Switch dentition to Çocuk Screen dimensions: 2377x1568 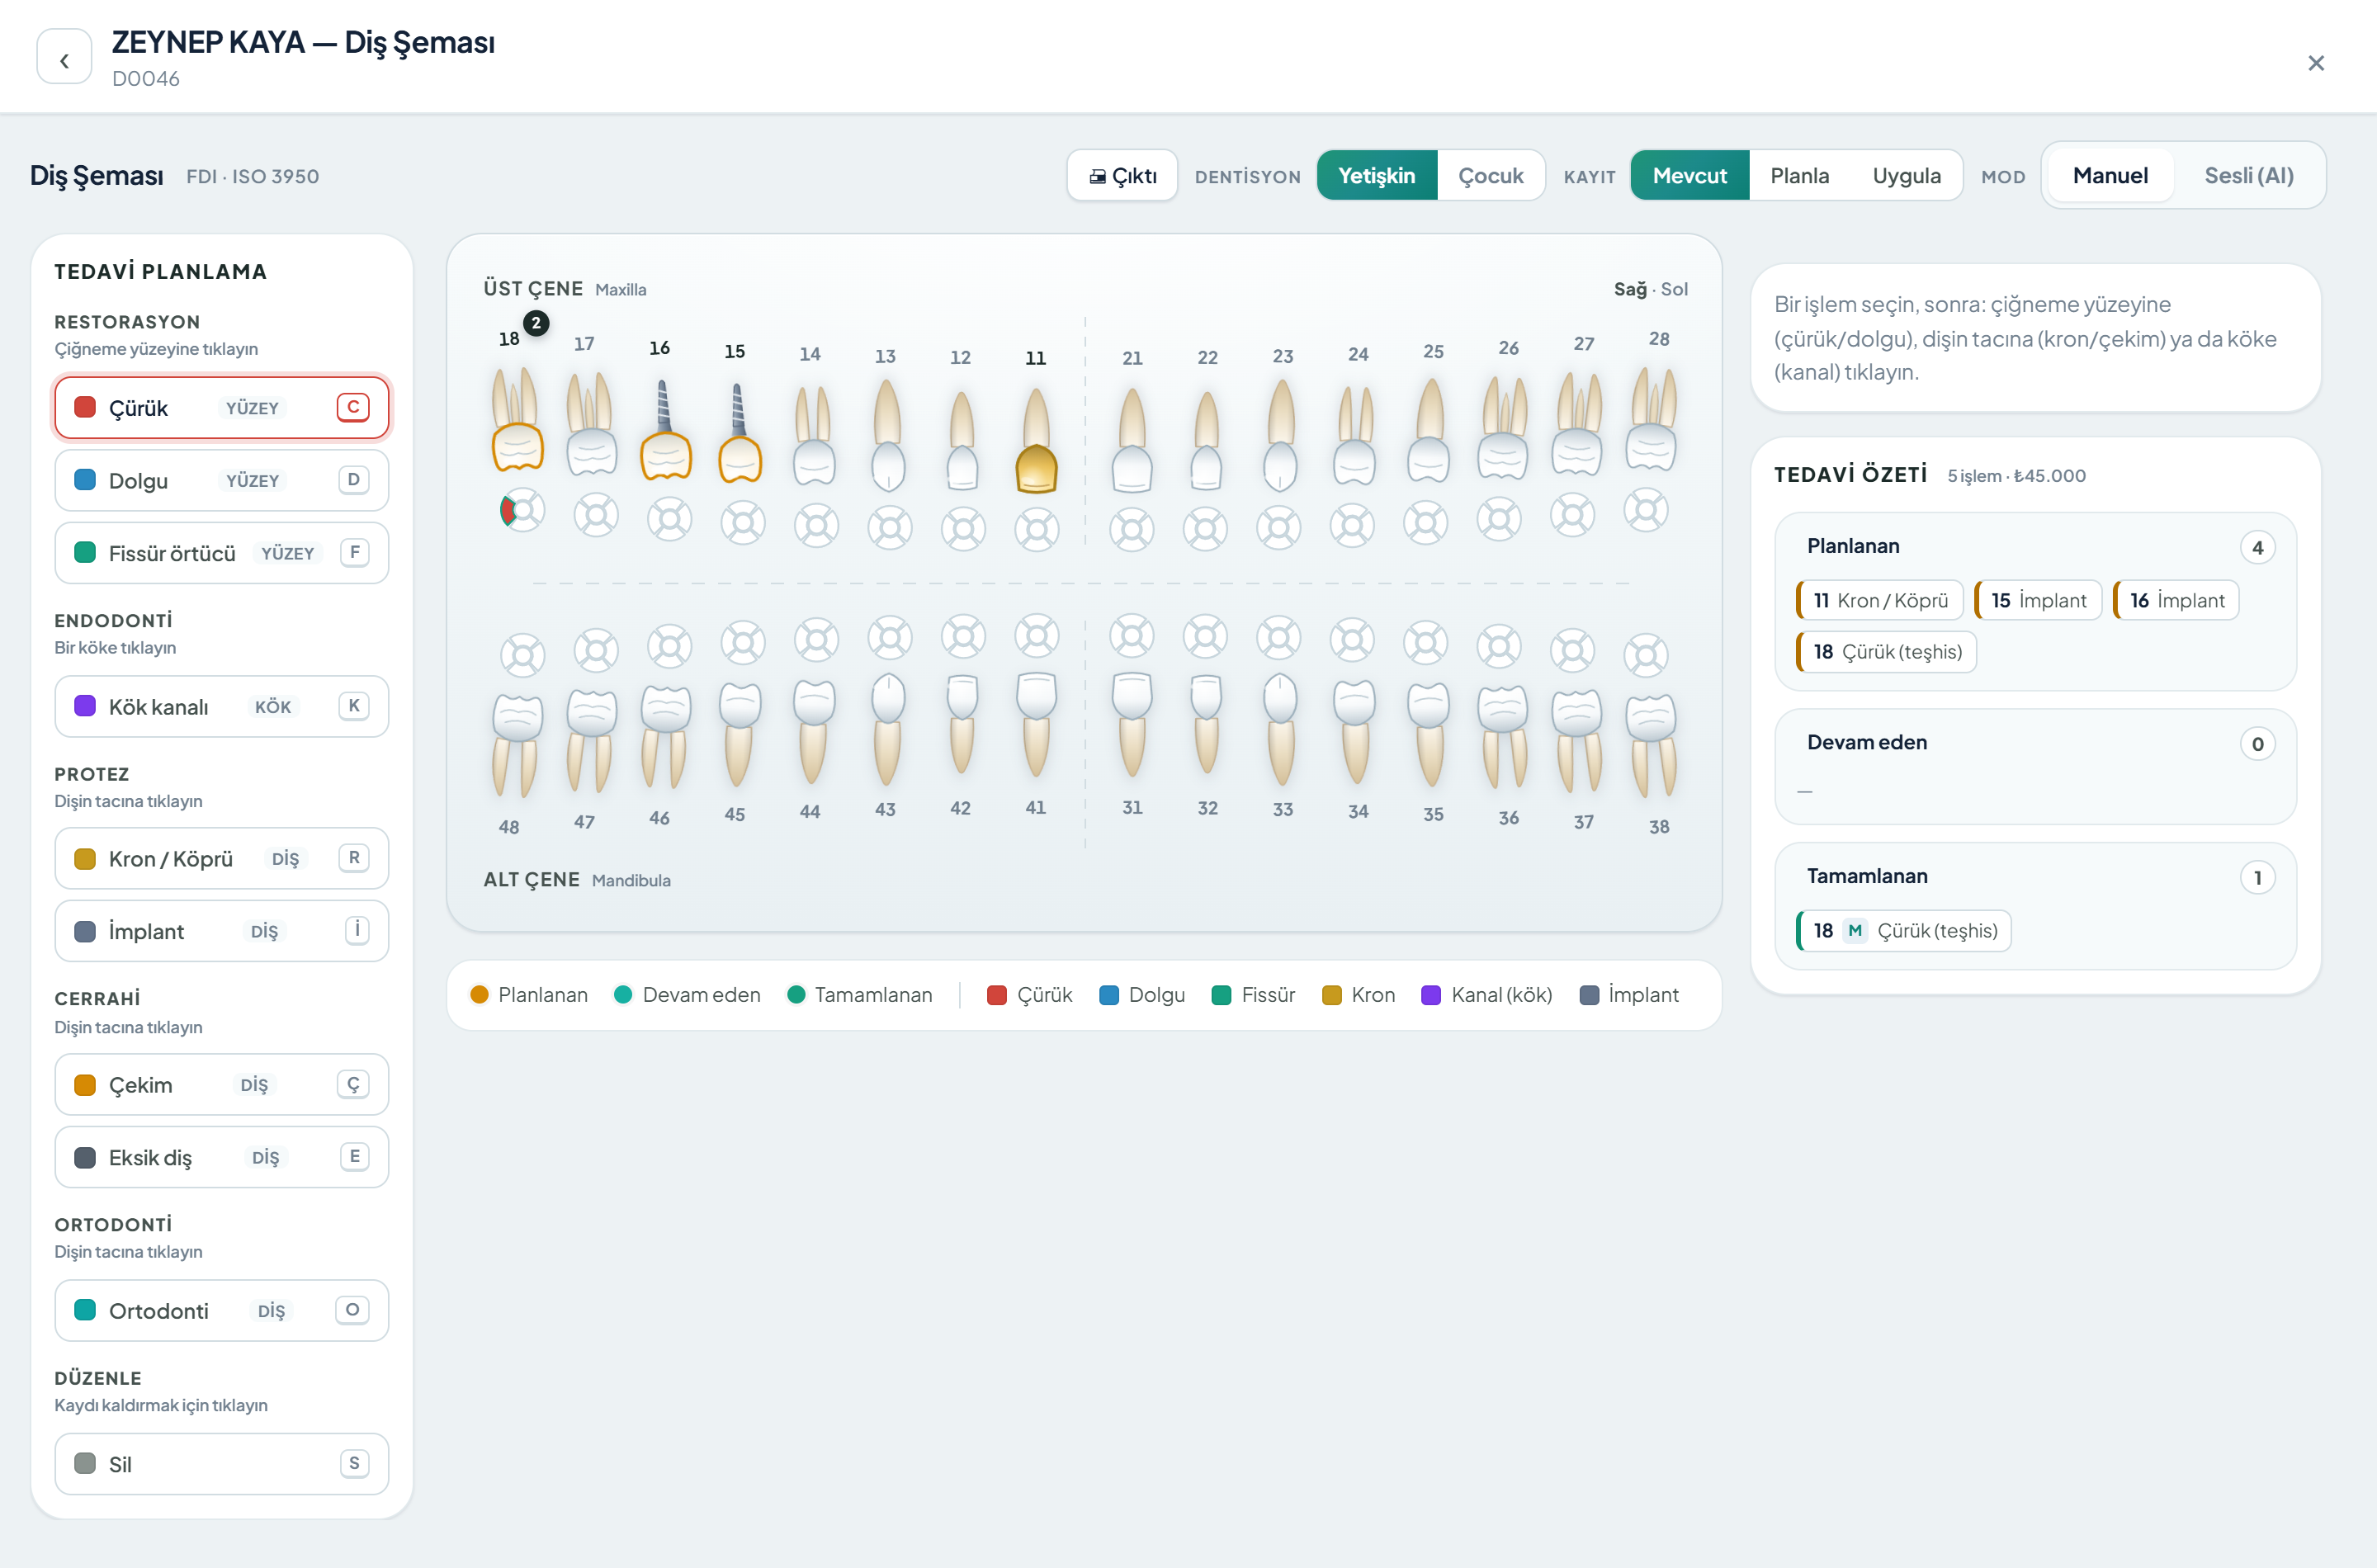tap(1490, 176)
